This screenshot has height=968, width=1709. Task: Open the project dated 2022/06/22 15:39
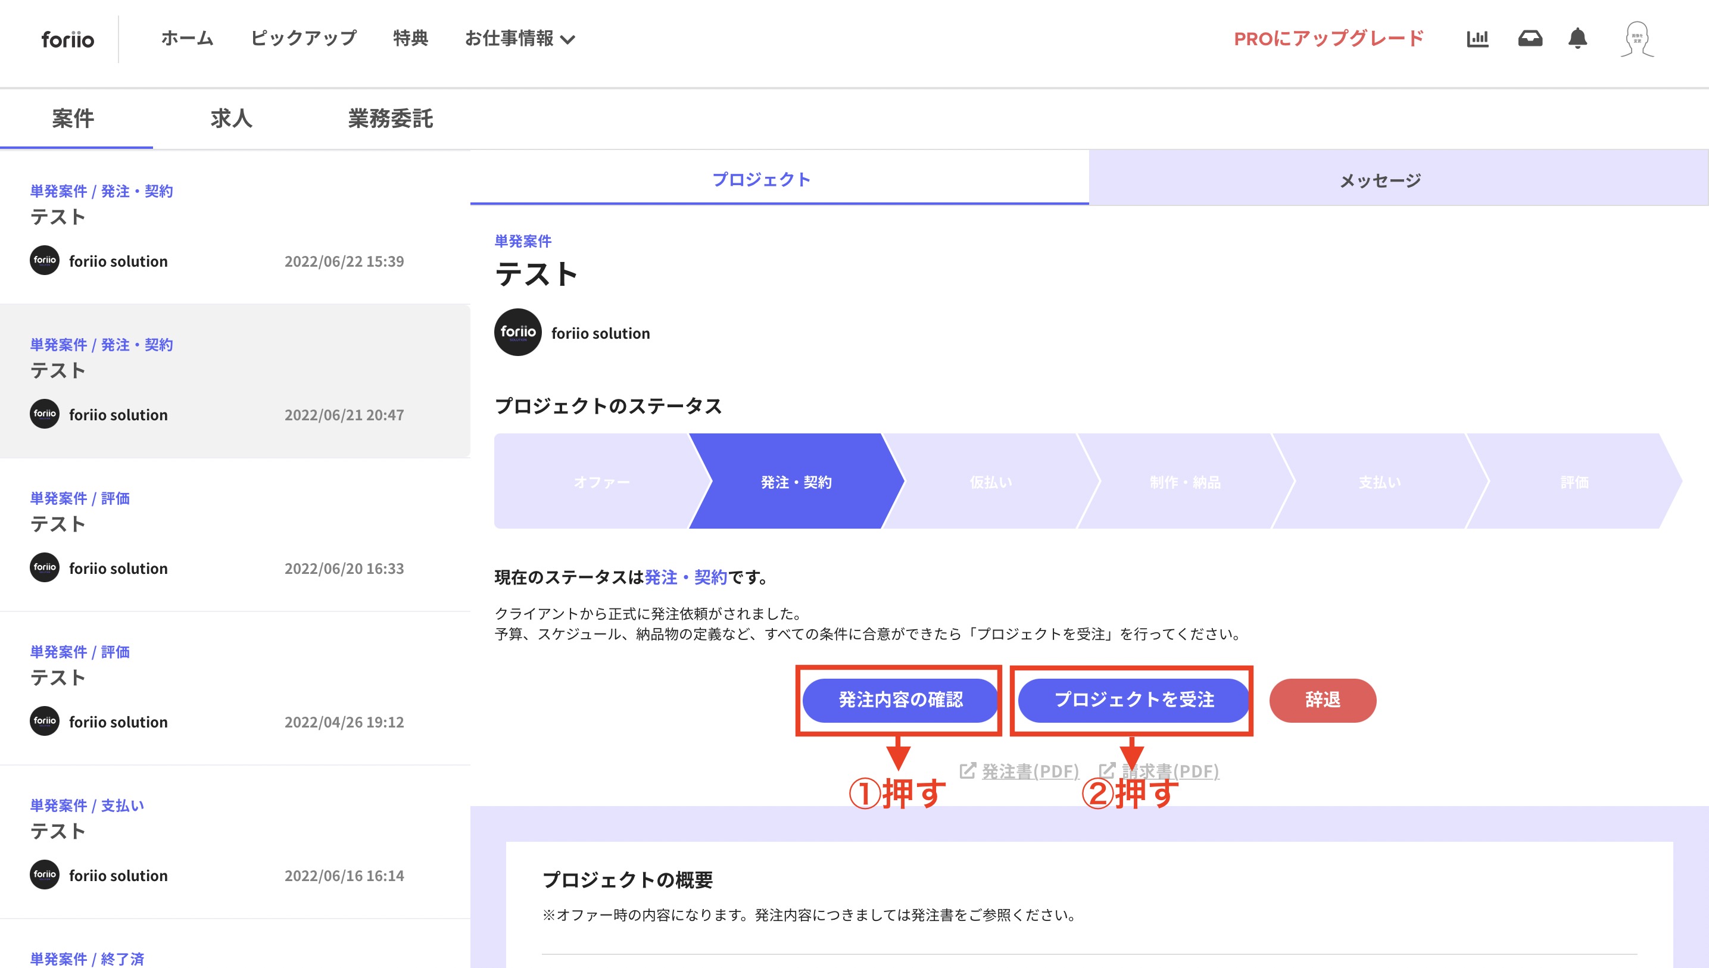click(235, 228)
